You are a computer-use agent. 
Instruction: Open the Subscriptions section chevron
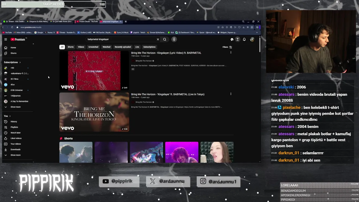(x=20, y=62)
